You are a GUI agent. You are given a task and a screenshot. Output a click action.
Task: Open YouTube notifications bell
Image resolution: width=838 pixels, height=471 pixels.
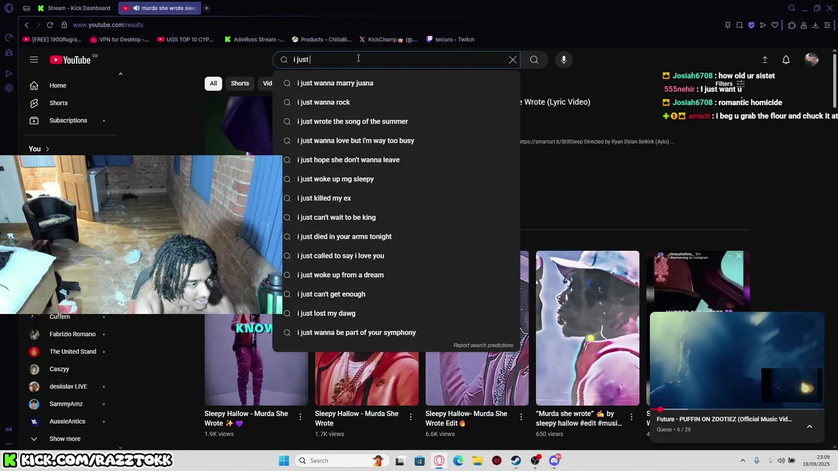(x=786, y=60)
